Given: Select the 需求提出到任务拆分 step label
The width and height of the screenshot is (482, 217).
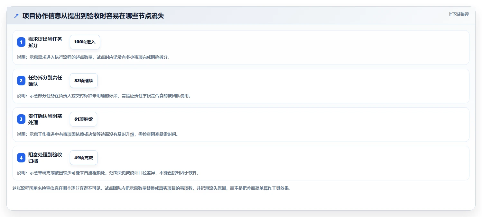Looking at the screenshot, I should coord(45,42).
